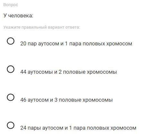
Task: Click the answer text "44 аутосомы и 2 половые хромосомы"
Action: 68,72
